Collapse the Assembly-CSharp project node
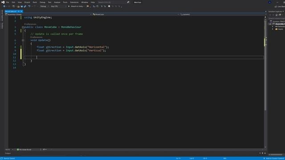This screenshot has height=160, width=285. pos(270,24)
